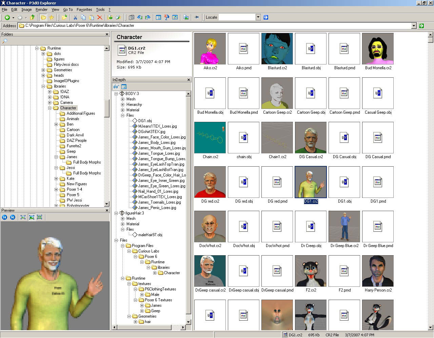This screenshot has width=434, height=338.
Task: Toggle the Folders pane toolbar button
Action: coord(43,17)
